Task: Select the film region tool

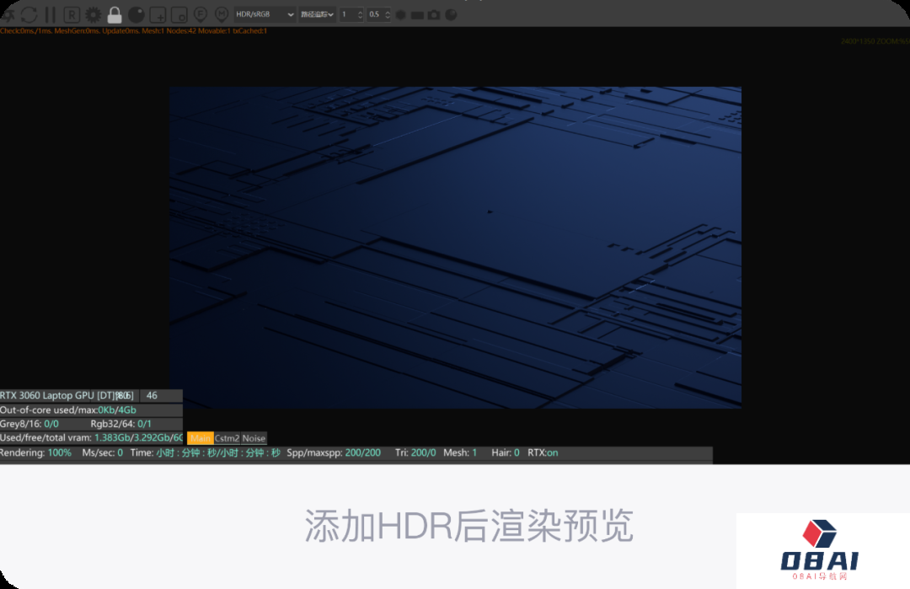Action: pos(179,14)
